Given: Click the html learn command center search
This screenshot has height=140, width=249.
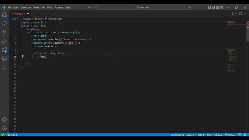Looking at the screenshot, I should click(x=143, y=7).
